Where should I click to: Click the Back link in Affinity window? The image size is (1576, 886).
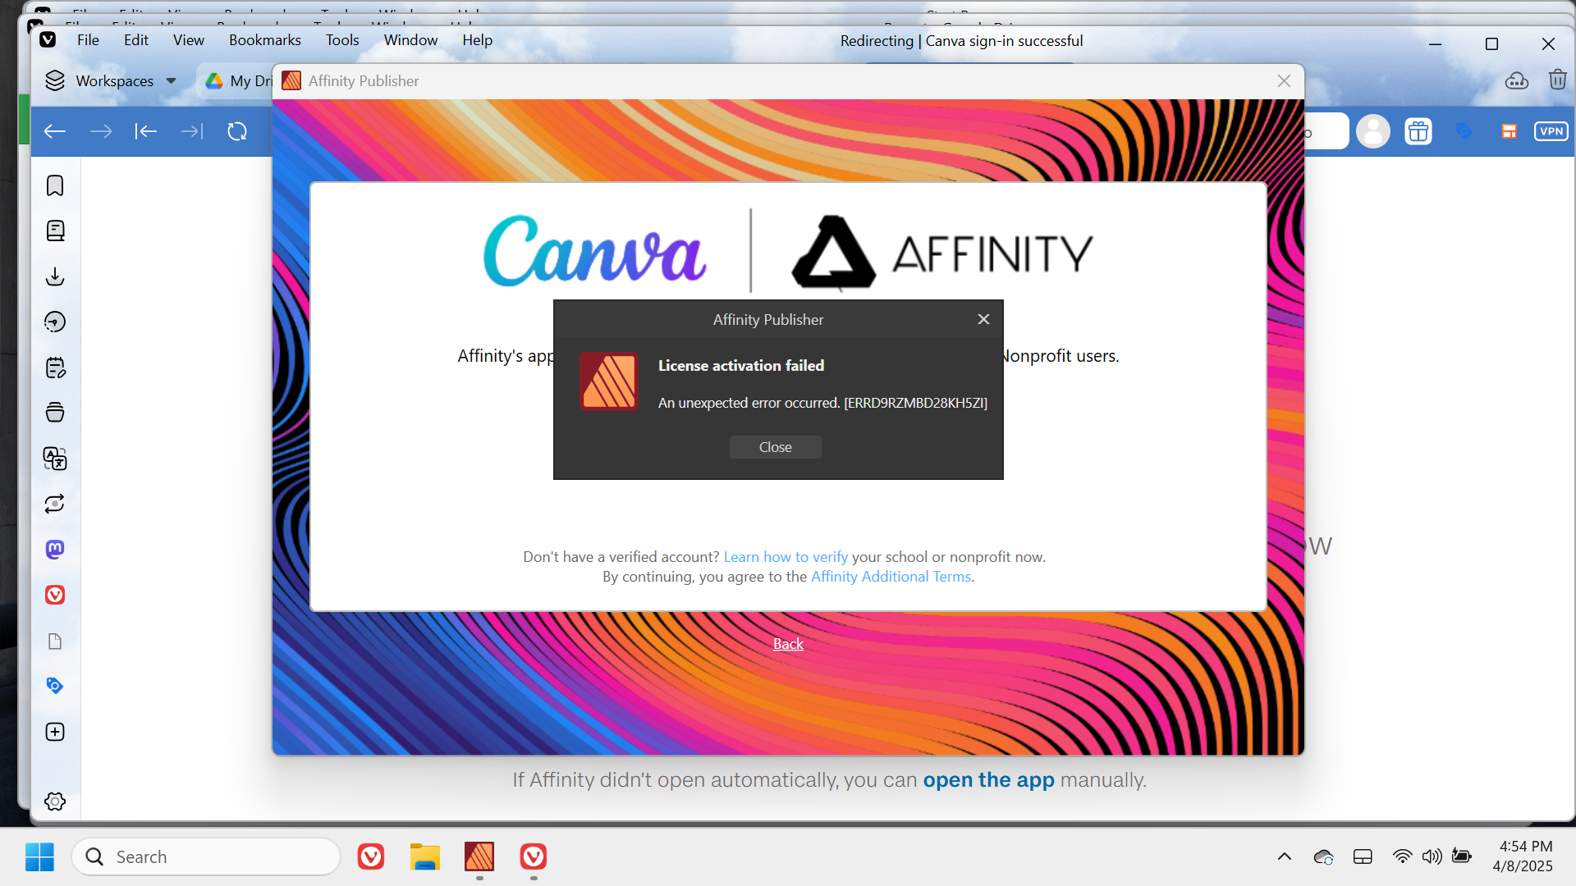[788, 644]
